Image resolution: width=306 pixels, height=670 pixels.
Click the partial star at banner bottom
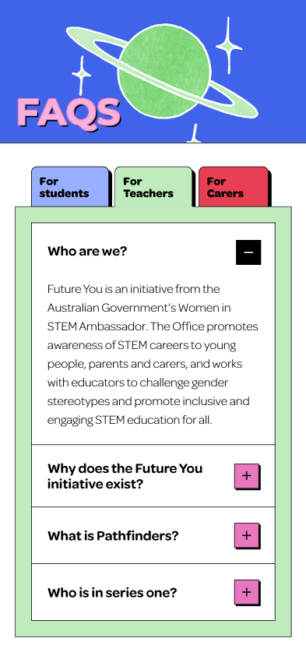(194, 133)
